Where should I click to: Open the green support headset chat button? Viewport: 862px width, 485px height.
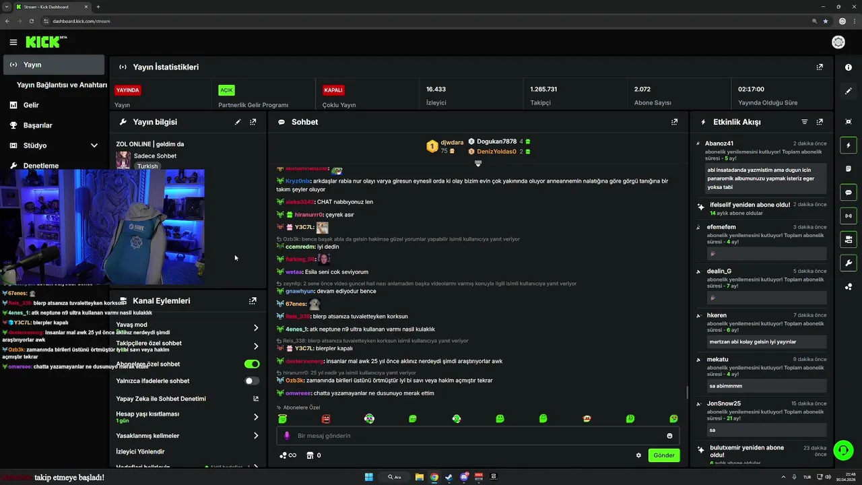842,449
